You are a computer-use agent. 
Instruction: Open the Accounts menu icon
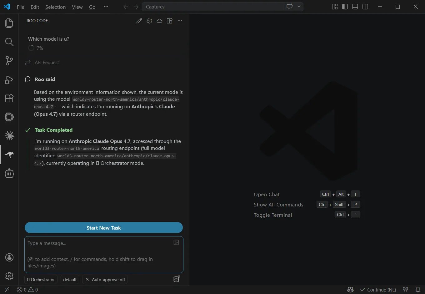pyautogui.click(x=9, y=257)
